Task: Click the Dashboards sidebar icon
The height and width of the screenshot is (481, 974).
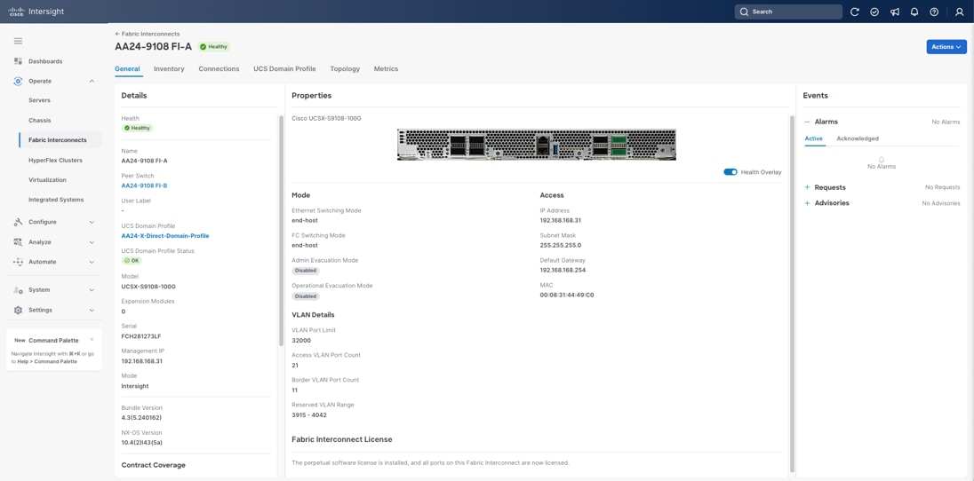Action: (x=18, y=61)
